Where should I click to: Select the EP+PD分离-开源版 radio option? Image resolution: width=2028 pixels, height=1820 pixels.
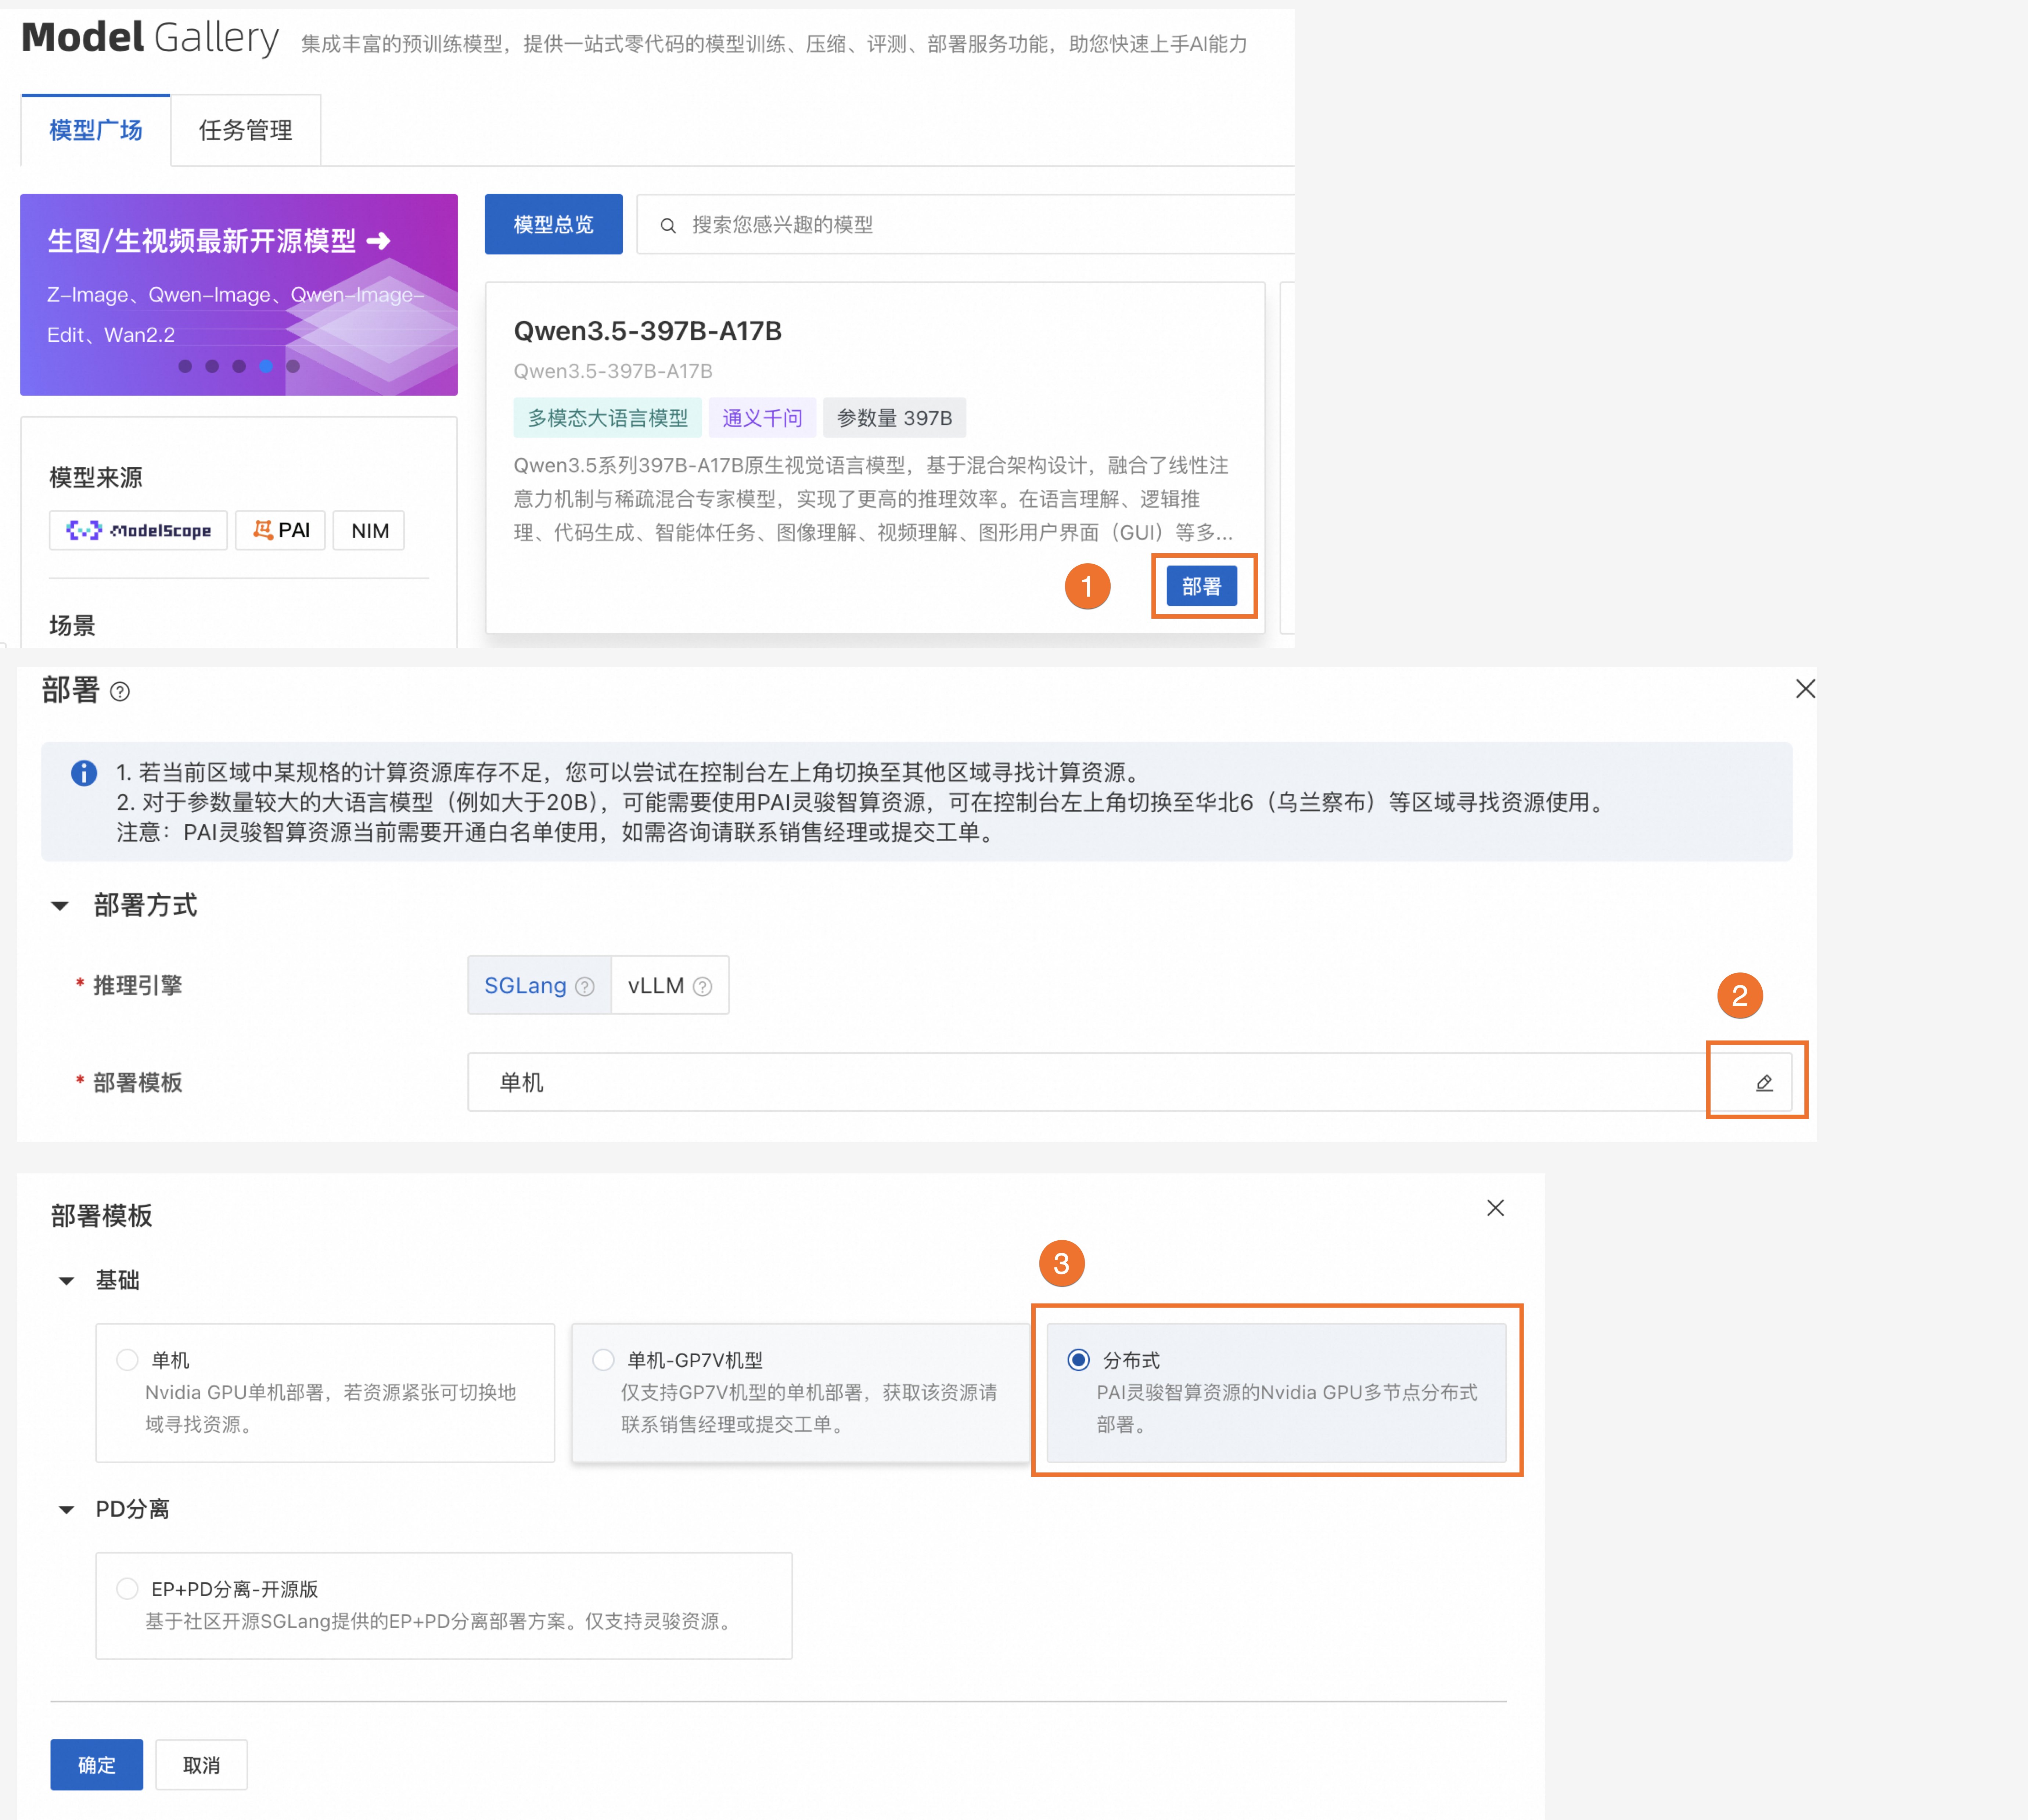click(127, 1589)
